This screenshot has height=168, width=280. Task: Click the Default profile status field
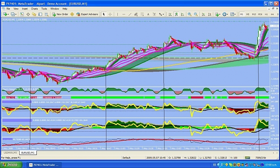point(126,158)
